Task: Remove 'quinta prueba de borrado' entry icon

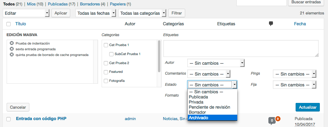Action: pyautogui.click(x=11, y=54)
